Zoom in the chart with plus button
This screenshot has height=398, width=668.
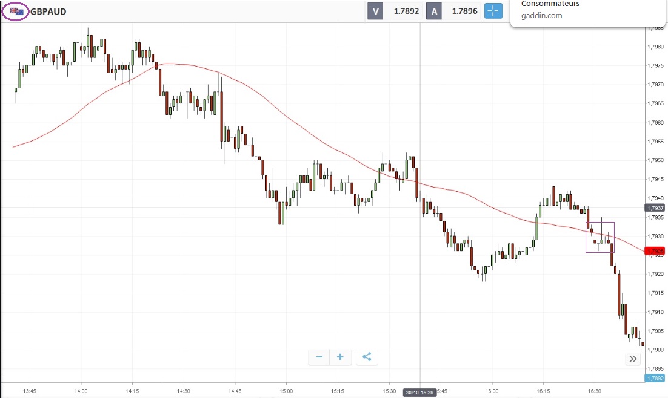pos(340,357)
